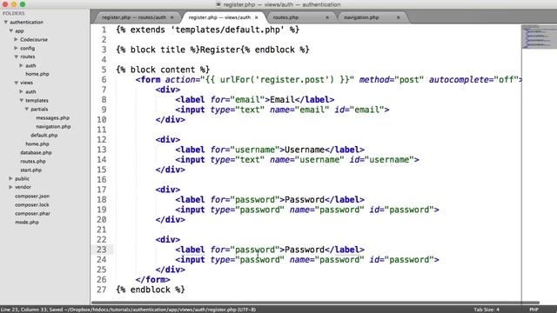Open navigation.php in sidebar tree
Image resolution: width=557 pixels, height=313 pixels.
pos(53,126)
